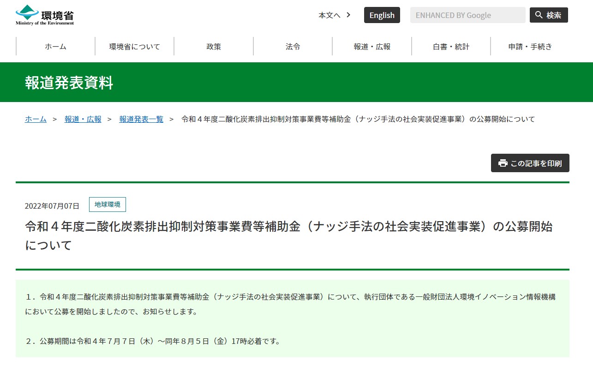Screen dimensions: 593x385
Task: Open the 法令 navigation item
Action: [293, 46]
